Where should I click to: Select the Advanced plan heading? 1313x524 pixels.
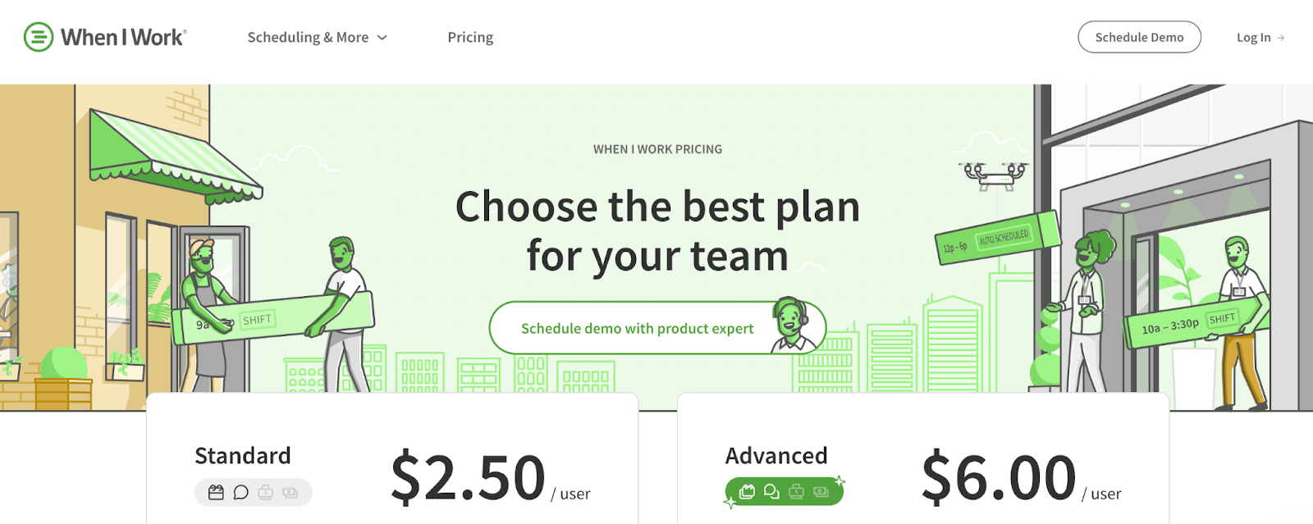tap(776, 455)
